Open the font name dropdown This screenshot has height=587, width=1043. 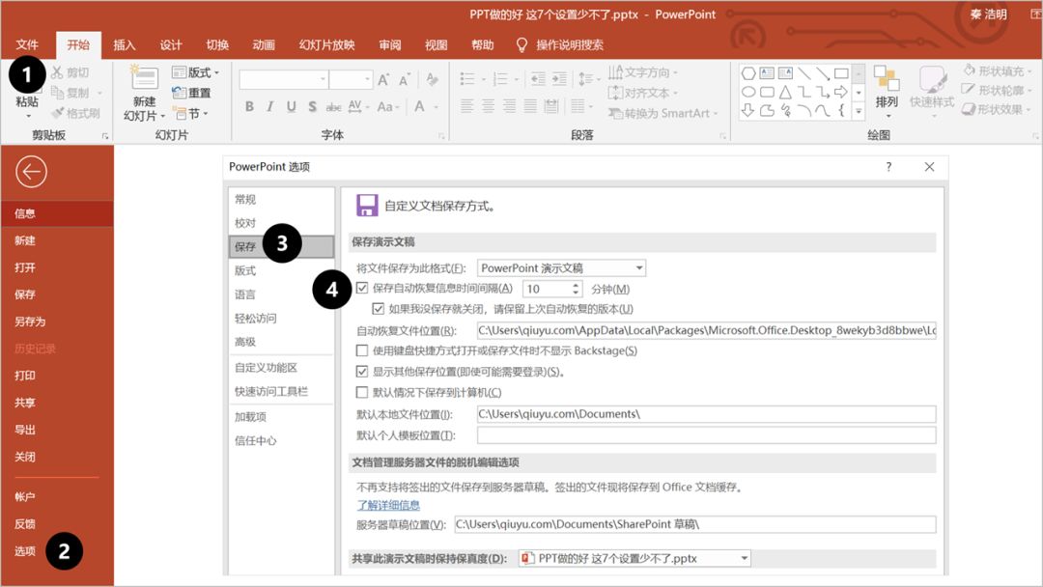click(324, 80)
